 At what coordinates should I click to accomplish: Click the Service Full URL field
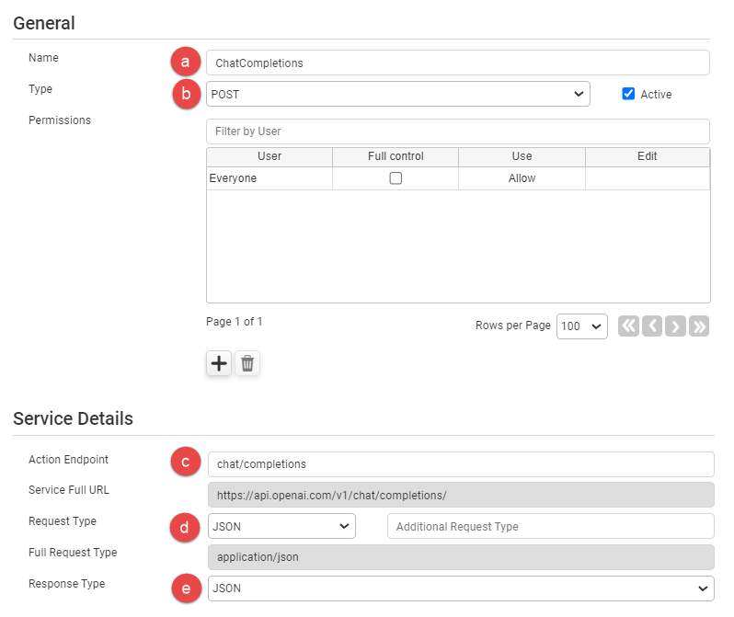point(461,495)
